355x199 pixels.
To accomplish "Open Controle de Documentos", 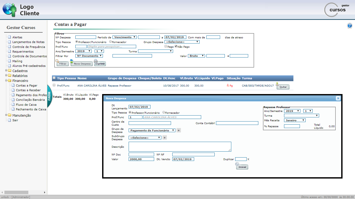I will [30, 56].
